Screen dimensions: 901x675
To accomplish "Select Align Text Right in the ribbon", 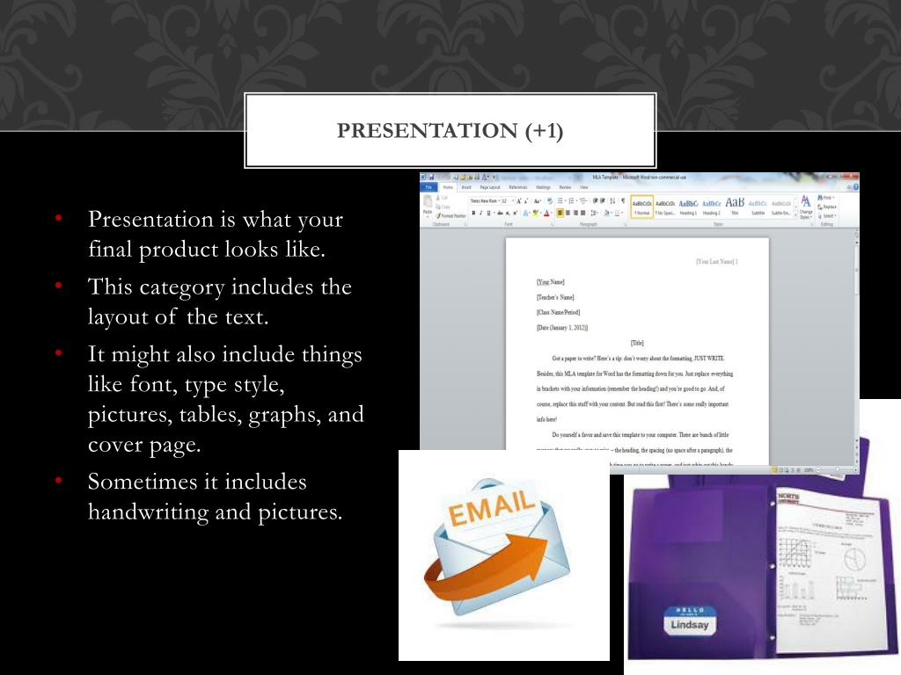I will click(575, 213).
